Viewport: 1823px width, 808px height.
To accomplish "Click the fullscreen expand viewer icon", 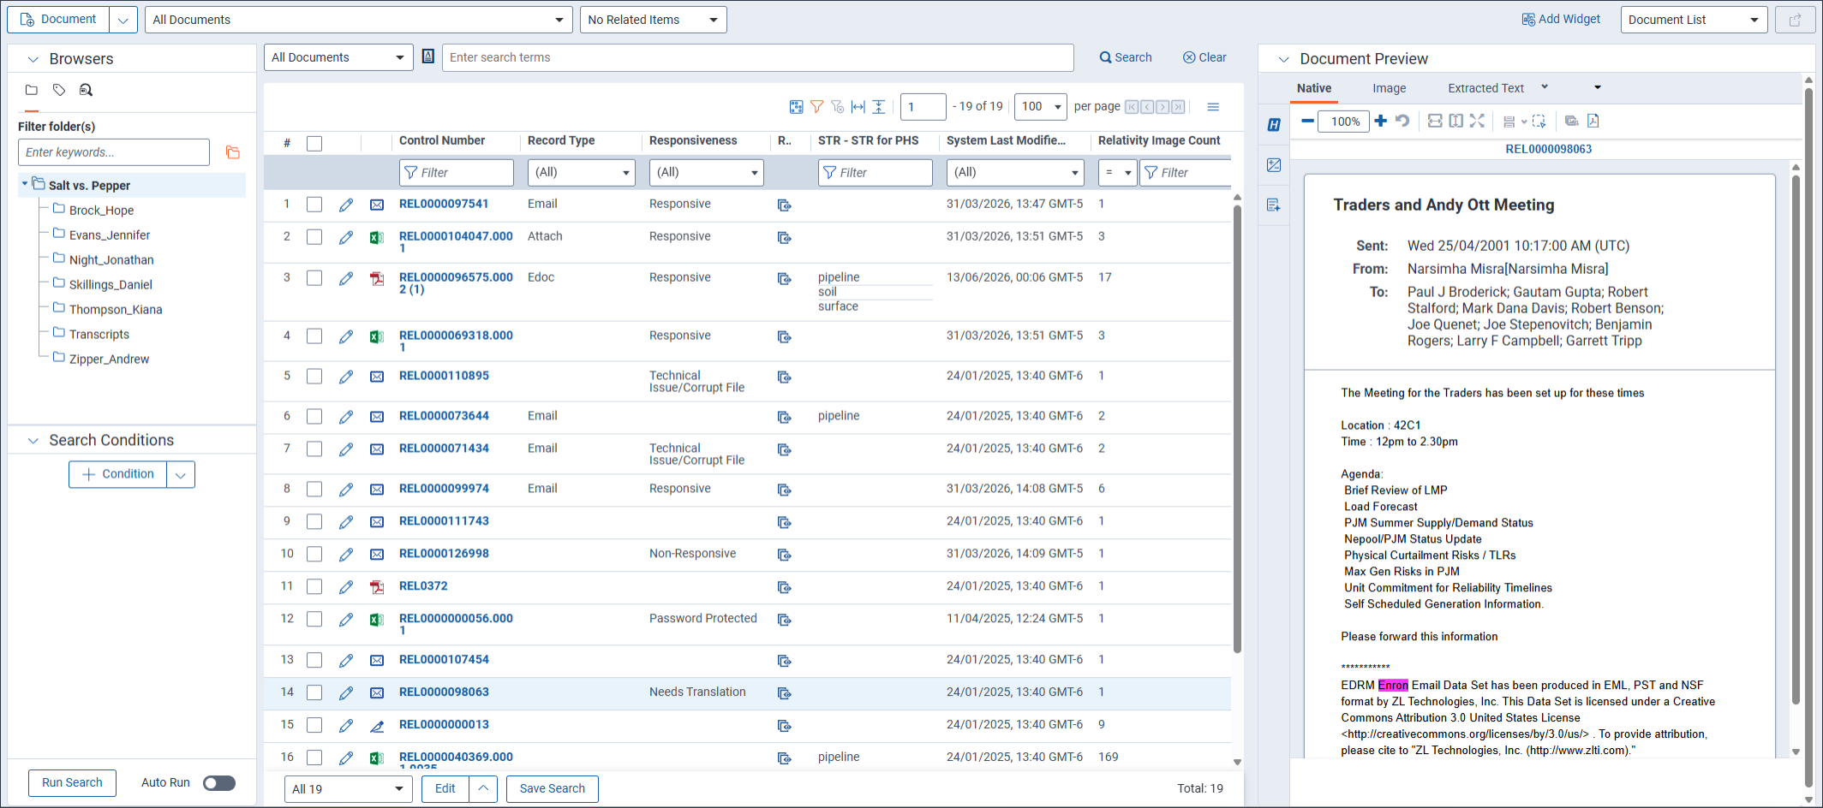I will tap(1477, 121).
